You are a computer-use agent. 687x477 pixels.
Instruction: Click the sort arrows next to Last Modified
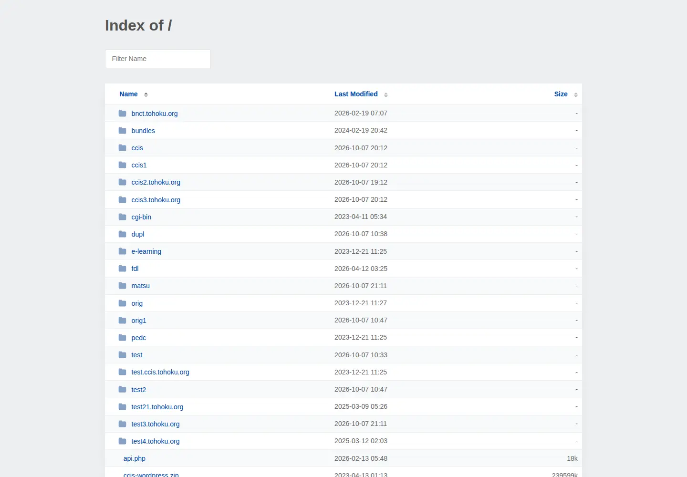pos(386,94)
